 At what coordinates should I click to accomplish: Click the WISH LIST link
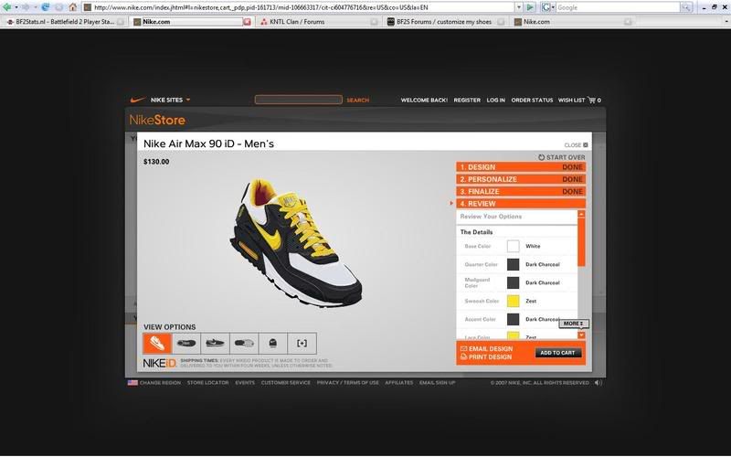point(571,101)
